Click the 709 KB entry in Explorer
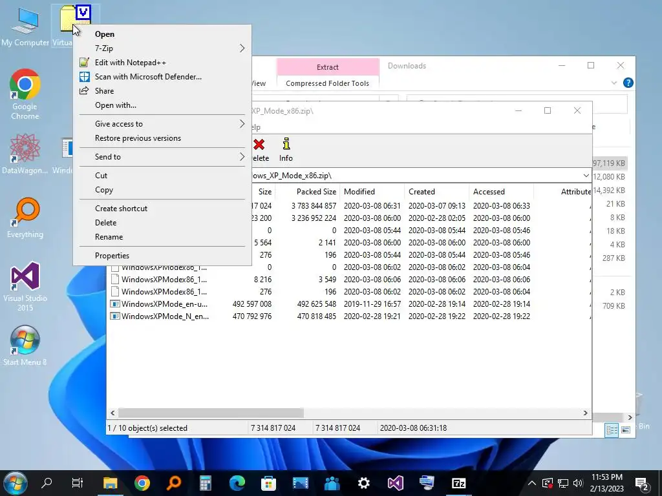Viewport: 662px width, 496px height. (614, 305)
